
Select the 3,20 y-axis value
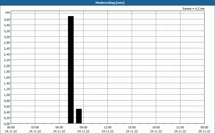(7, 31)
